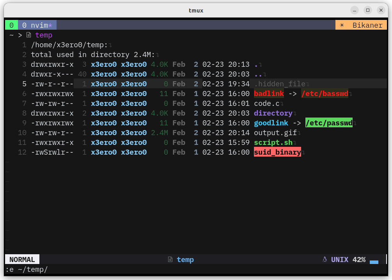Viewport: 392px width, 280px height.
Task: Click permissions drwxr-x--- on line 4
Action: 52,74
